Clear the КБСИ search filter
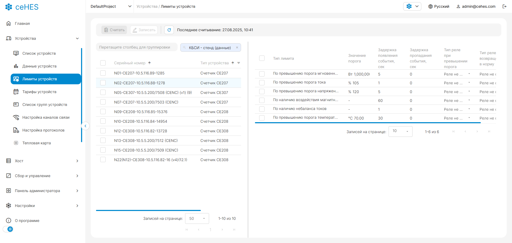Viewport: 512px width, 243px height. [x=237, y=47]
